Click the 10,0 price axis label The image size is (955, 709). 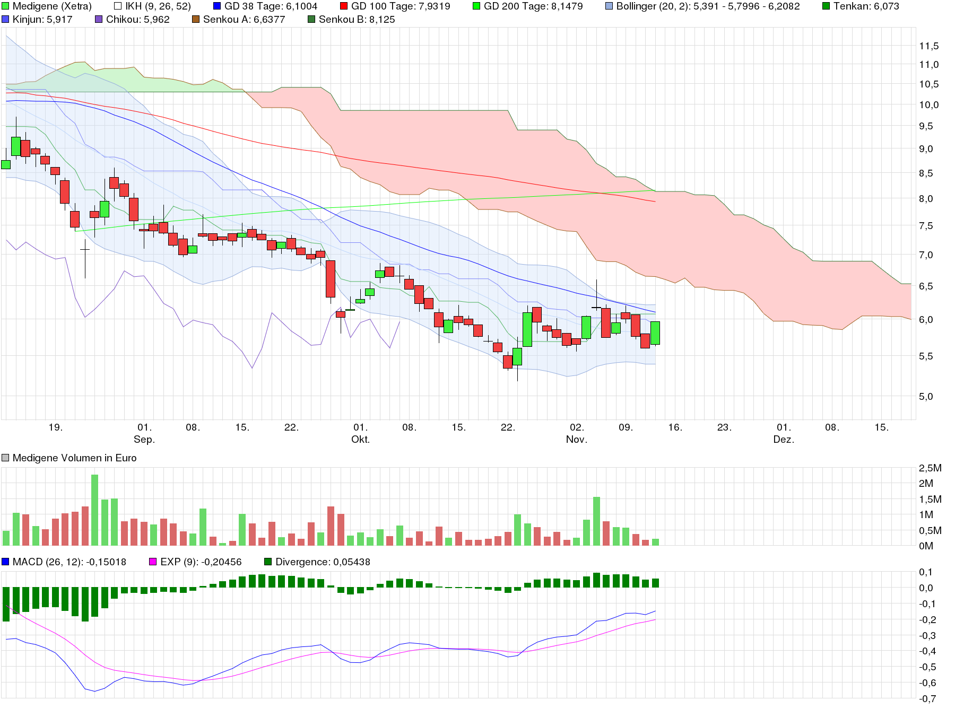929,105
